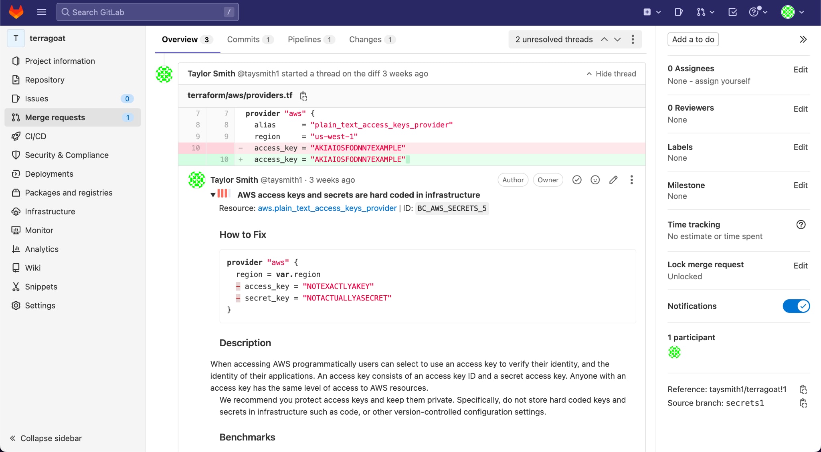Click the Pipelines 1 tab
This screenshot has width=821, height=452.
click(x=309, y=40)
